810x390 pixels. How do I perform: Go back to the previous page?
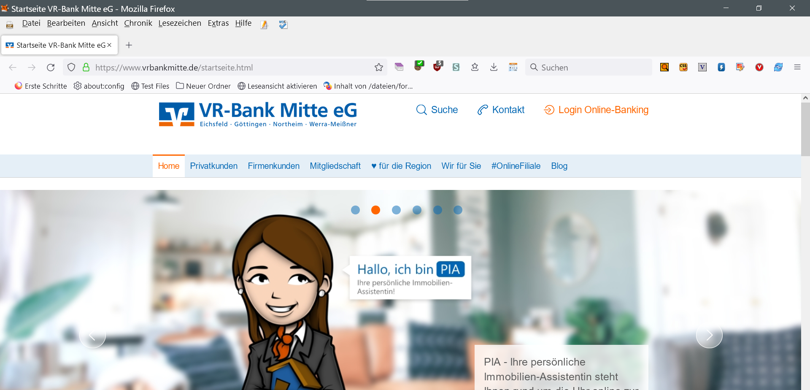(x=13, y=68)
